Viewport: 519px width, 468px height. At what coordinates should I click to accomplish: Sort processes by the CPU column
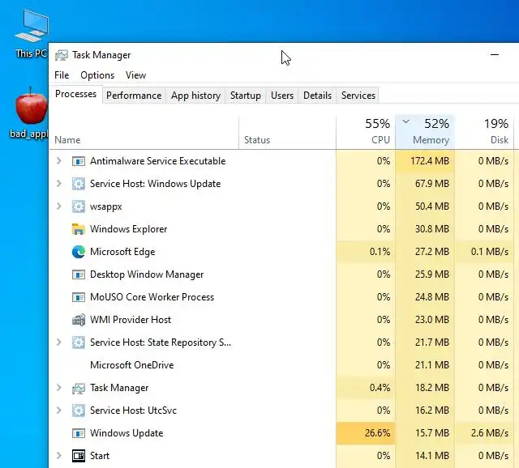click(x=366, y=132)
